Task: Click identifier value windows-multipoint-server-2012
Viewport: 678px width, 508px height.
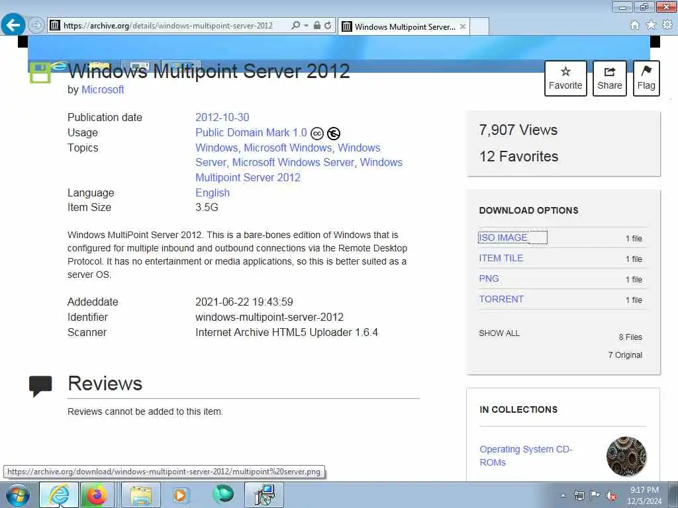Action: [x=269, y=317]
